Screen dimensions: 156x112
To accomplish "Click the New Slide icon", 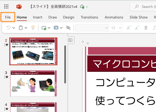I will [44, 28].
